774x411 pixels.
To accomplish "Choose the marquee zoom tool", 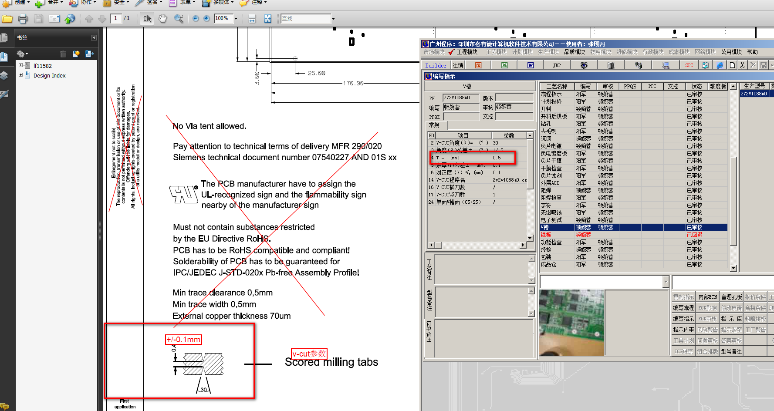I will click(179, 19).
